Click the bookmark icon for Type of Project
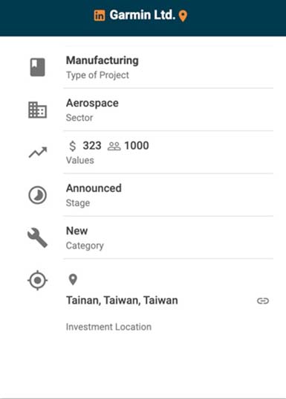The image size is (286, 399). 38,67
